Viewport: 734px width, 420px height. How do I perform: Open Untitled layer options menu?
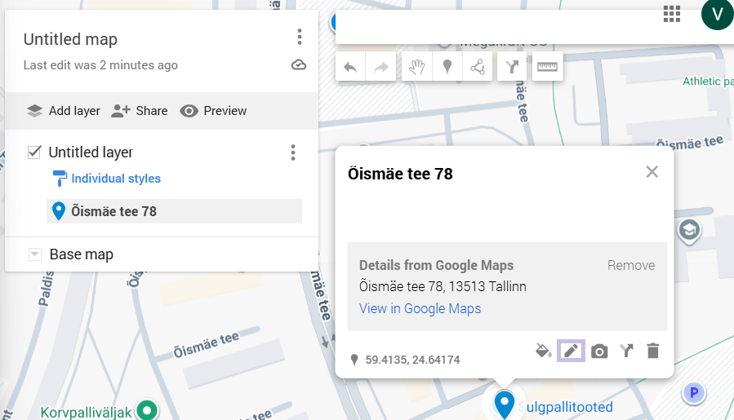point(293,153)
